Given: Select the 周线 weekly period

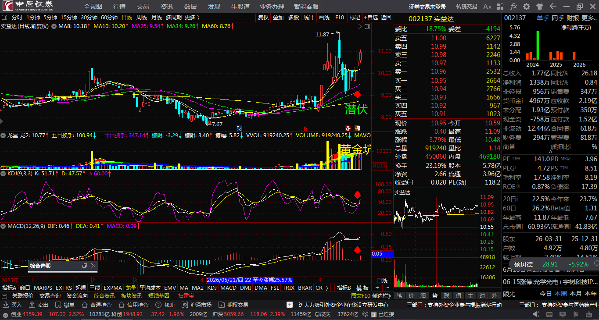Looking at the screenshot, I should coord(142,18).
